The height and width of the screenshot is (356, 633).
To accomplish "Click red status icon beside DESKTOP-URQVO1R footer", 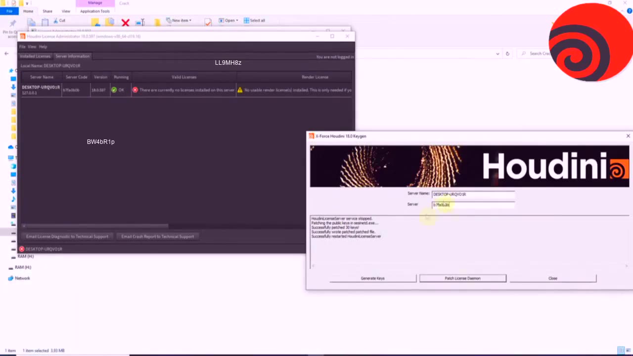I will 22,249.
